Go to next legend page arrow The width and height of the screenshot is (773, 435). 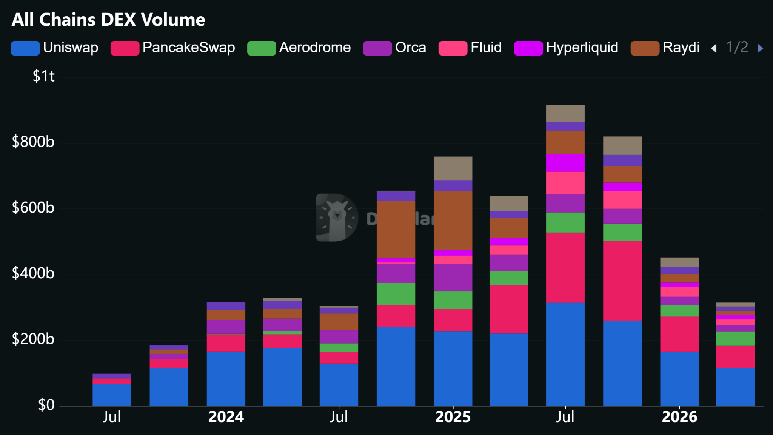click(761, 48)
